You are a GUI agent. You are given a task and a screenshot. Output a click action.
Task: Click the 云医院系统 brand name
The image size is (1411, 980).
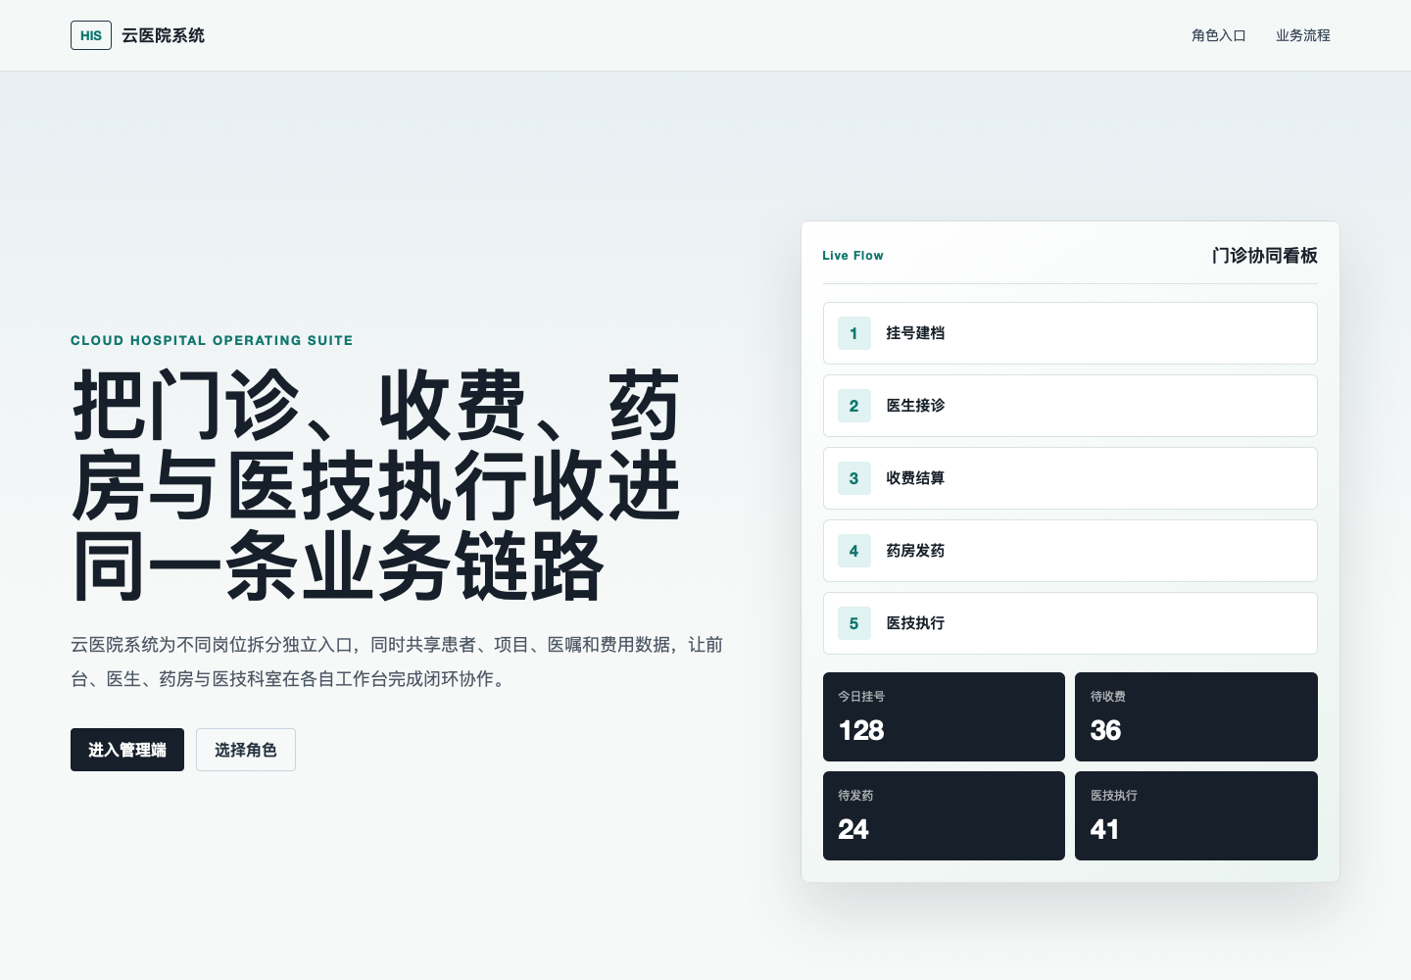[x=164, y=35]
